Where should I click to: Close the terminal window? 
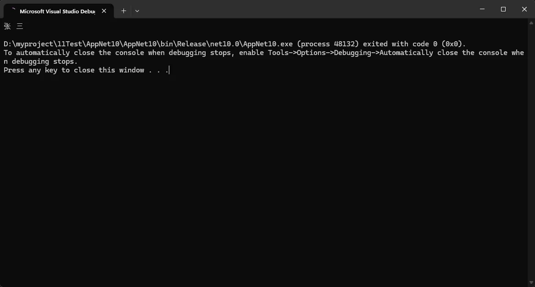point(524,9)
